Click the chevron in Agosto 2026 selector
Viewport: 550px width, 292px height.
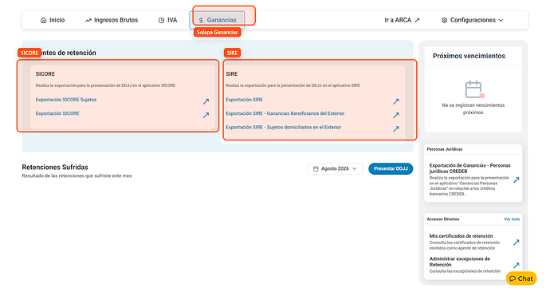355,169
